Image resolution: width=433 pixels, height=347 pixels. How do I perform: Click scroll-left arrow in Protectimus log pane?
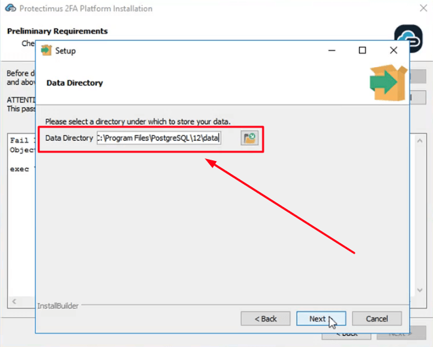tap(14, 301)
